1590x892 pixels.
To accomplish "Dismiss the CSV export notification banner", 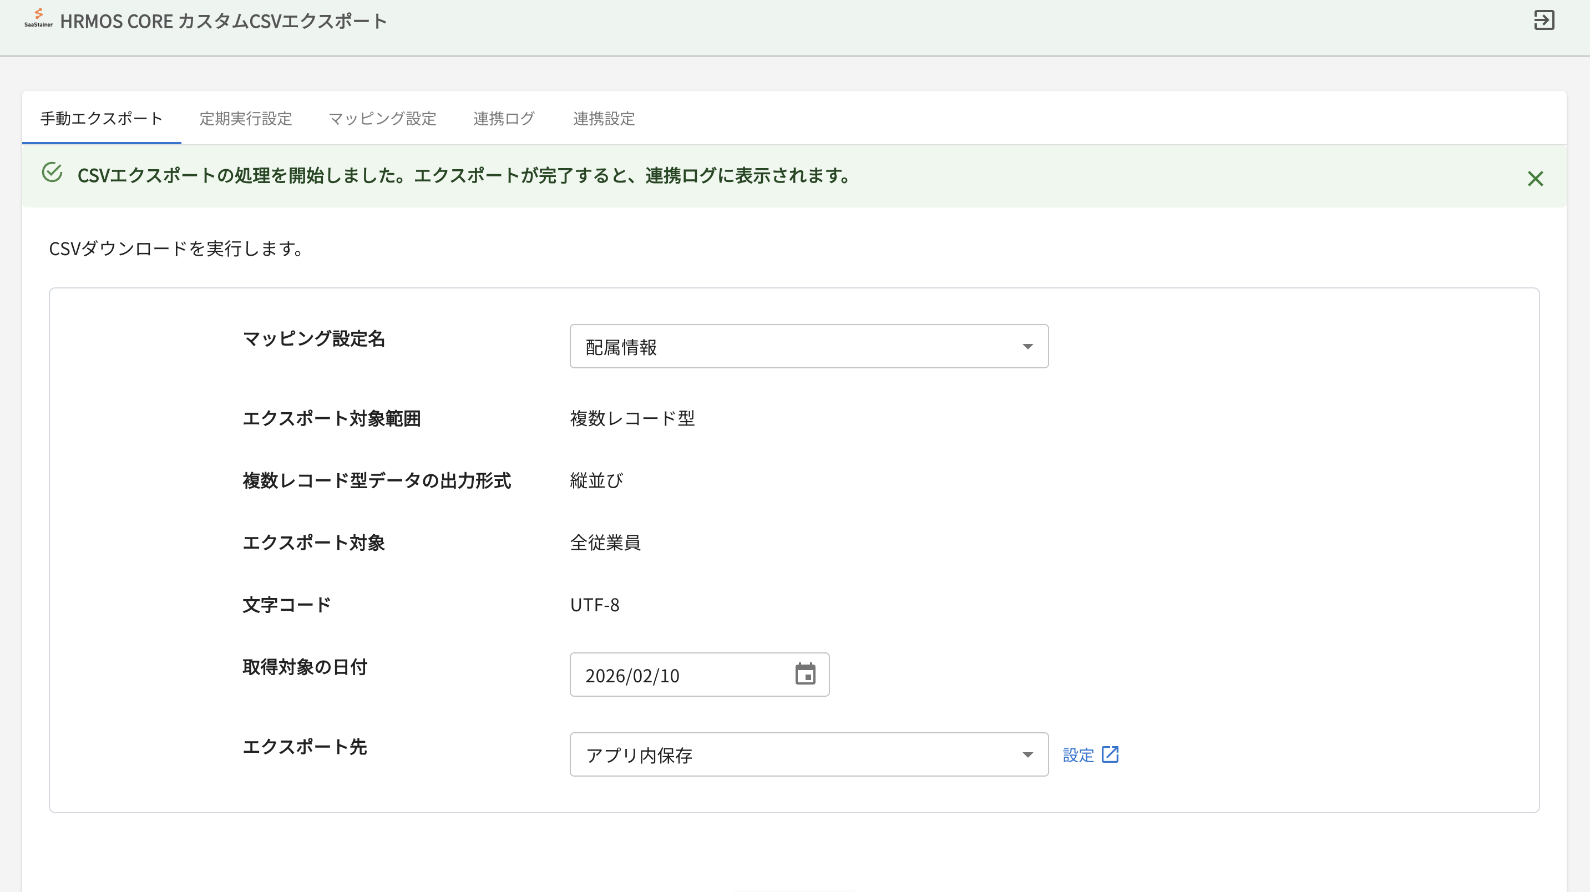I will click(x=1535, y=179).
